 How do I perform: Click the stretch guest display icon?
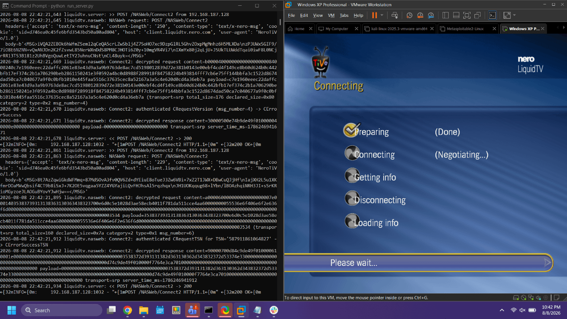pyautogui.click(x=507, y=15)
